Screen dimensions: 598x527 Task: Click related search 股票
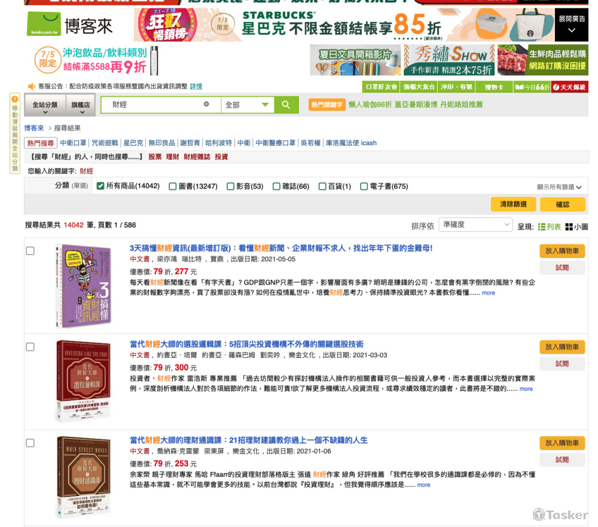click(x=155, y=157)
